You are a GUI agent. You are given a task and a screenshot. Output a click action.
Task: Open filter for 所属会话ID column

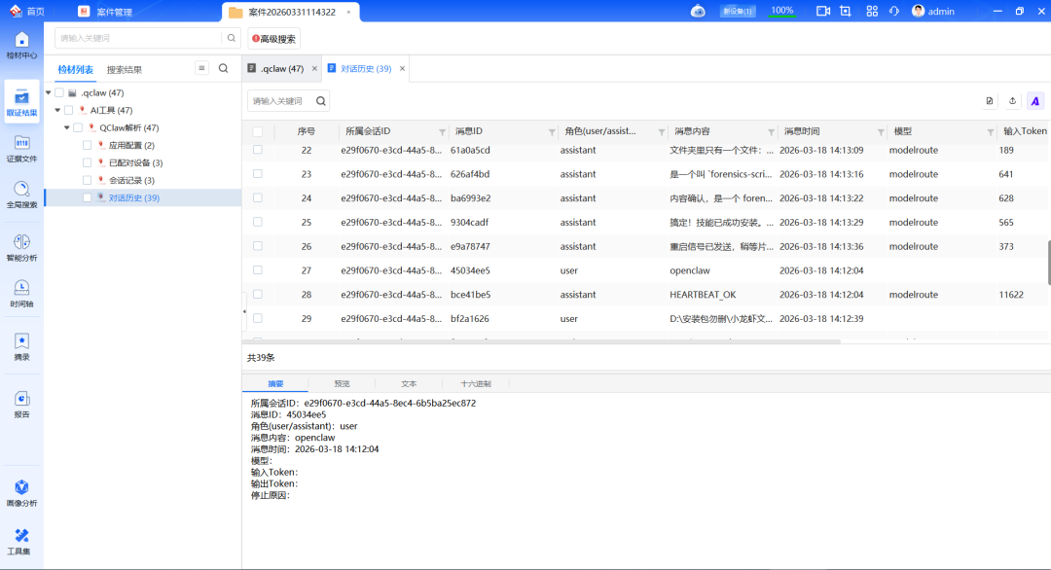point(443,132)
